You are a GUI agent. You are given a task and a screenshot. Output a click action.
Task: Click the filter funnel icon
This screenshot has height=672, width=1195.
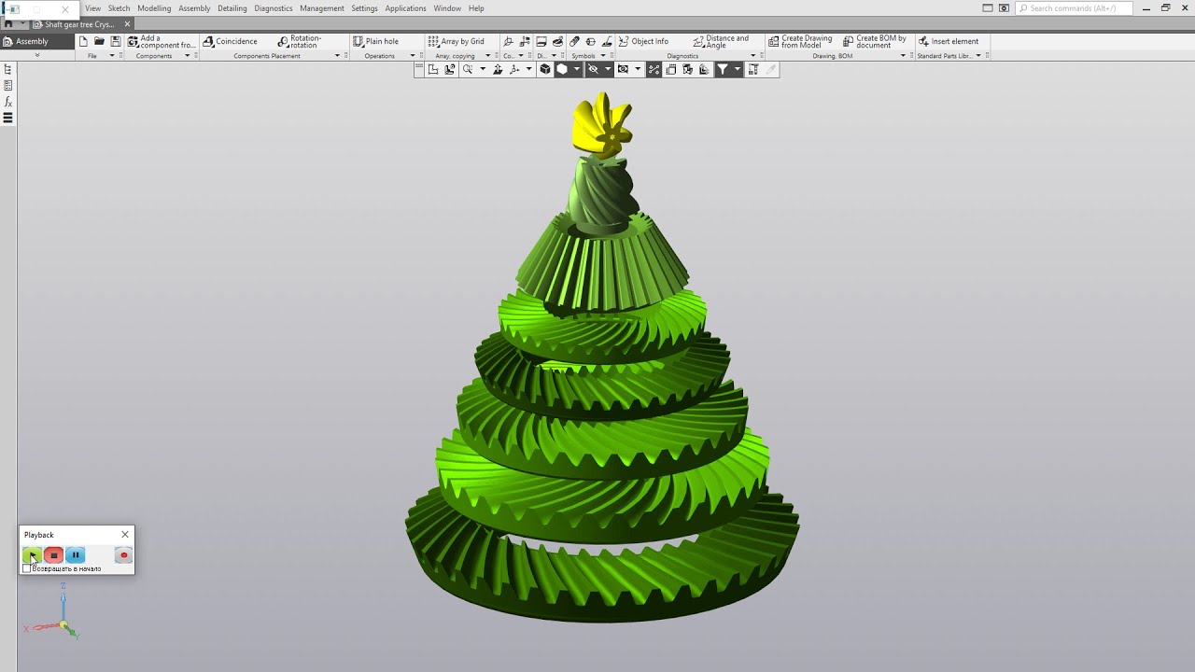tap(722, 69)
